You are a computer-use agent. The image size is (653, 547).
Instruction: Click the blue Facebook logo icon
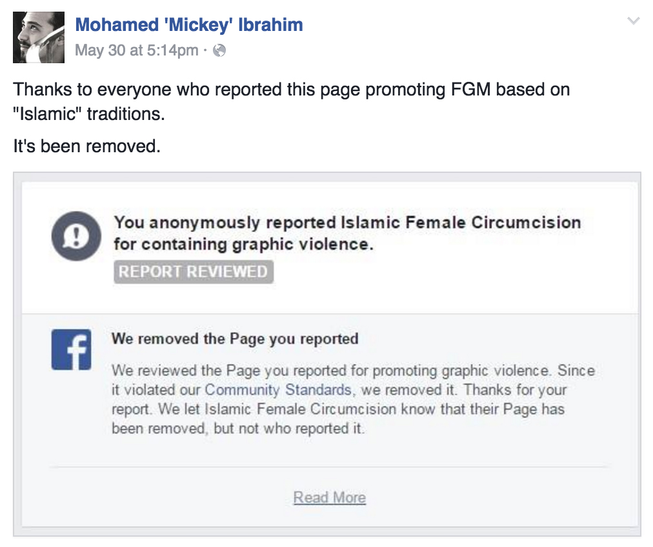[x=71, y=349]
